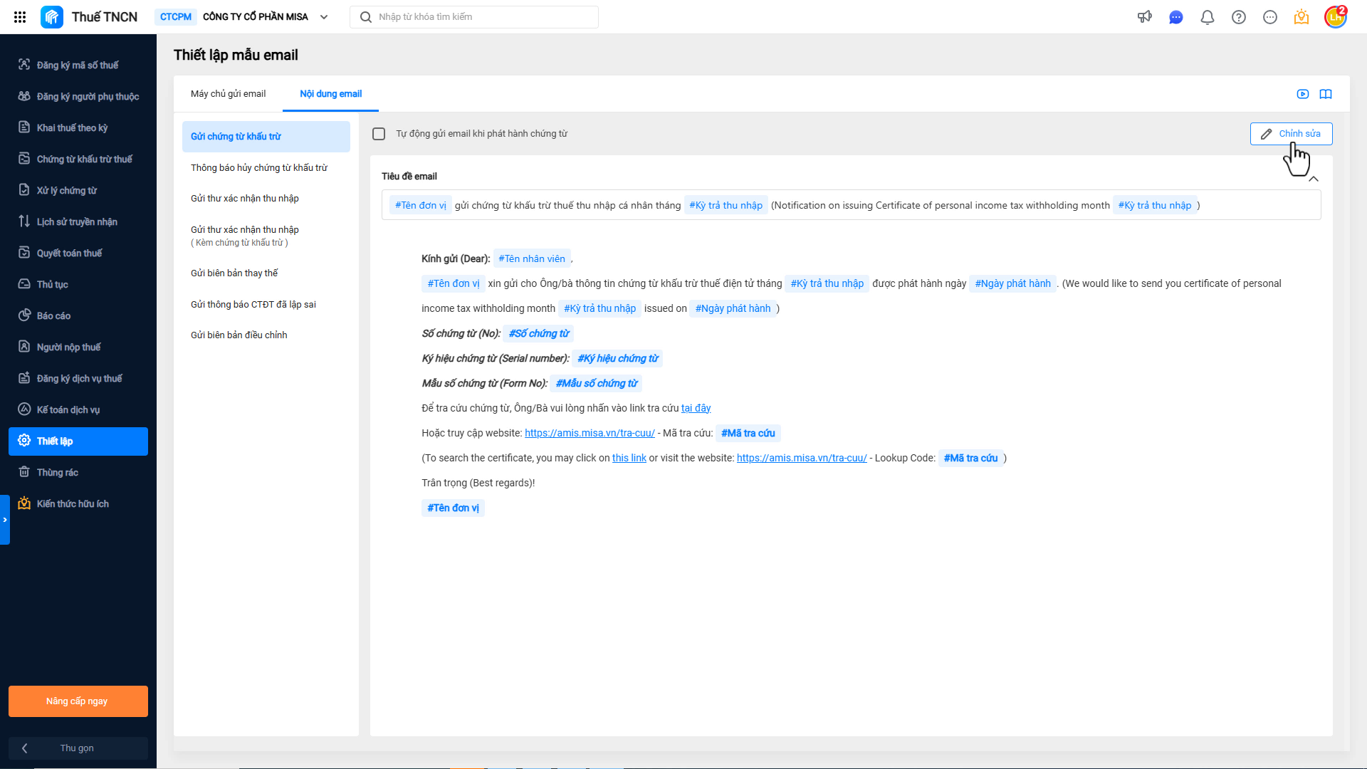
Task: Click the Xử lý chứng từ sidebar icon
Action: pos(24,190)
